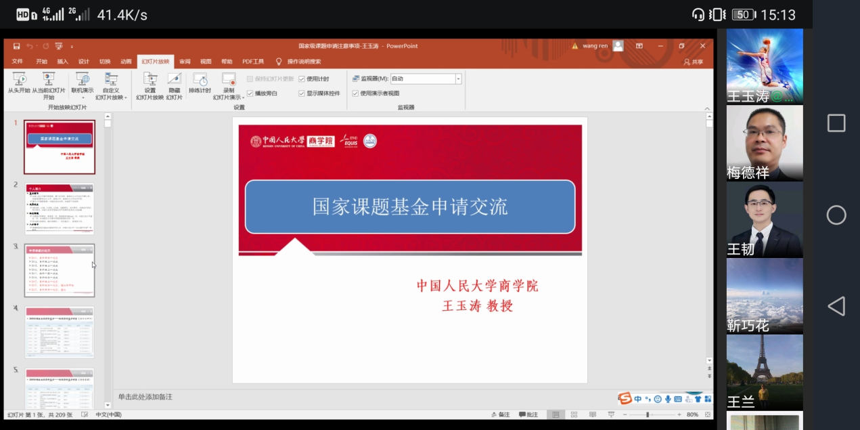
Task: Toggle 播放旁白 checkbox
Action: click(x=250, y=93)
